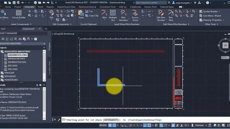Toggle Polar Tracking in the status bar
The width and height of the screenshot is (230, 129).
pos(130,125)
